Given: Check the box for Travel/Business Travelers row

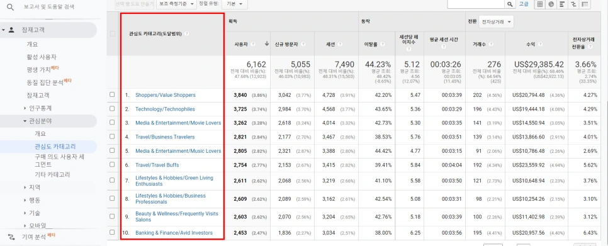Looking at the screenshot, I should point(112,137).
